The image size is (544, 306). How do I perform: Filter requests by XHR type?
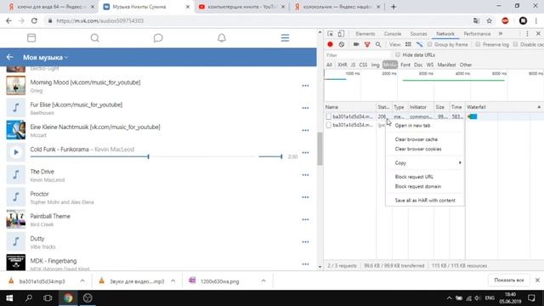pos(342,65)
